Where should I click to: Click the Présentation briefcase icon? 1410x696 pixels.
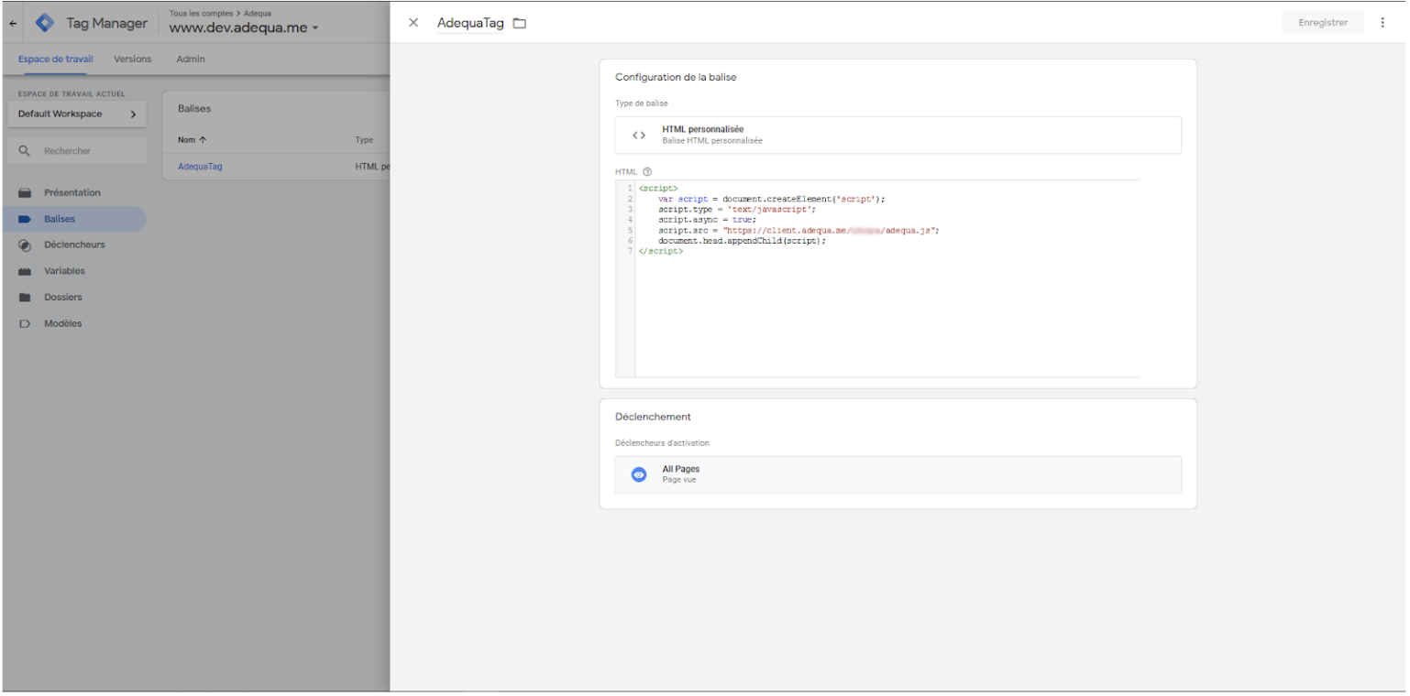[26, 193]
